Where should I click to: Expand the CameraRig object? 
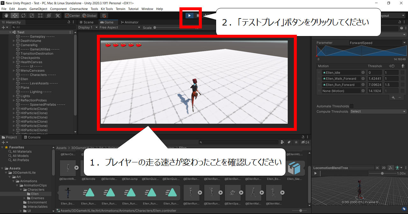click(14, 45)
